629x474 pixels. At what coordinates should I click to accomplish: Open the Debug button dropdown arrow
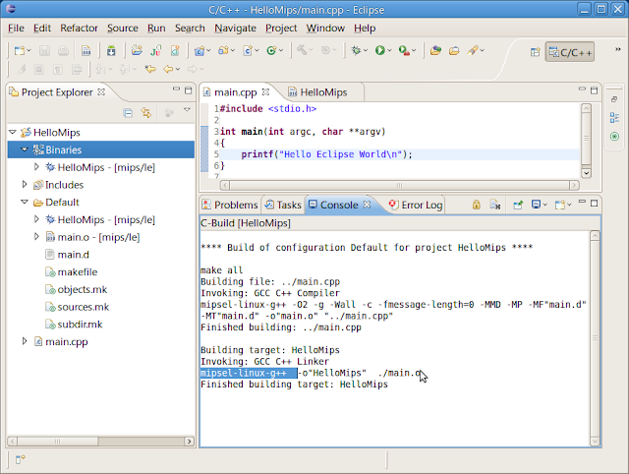[x=366, y=50]
